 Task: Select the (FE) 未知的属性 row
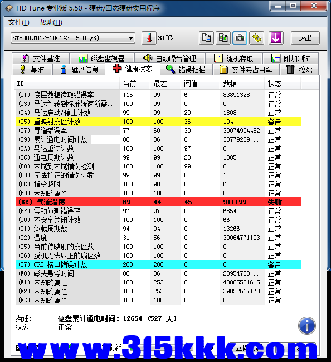pos(158,300)
